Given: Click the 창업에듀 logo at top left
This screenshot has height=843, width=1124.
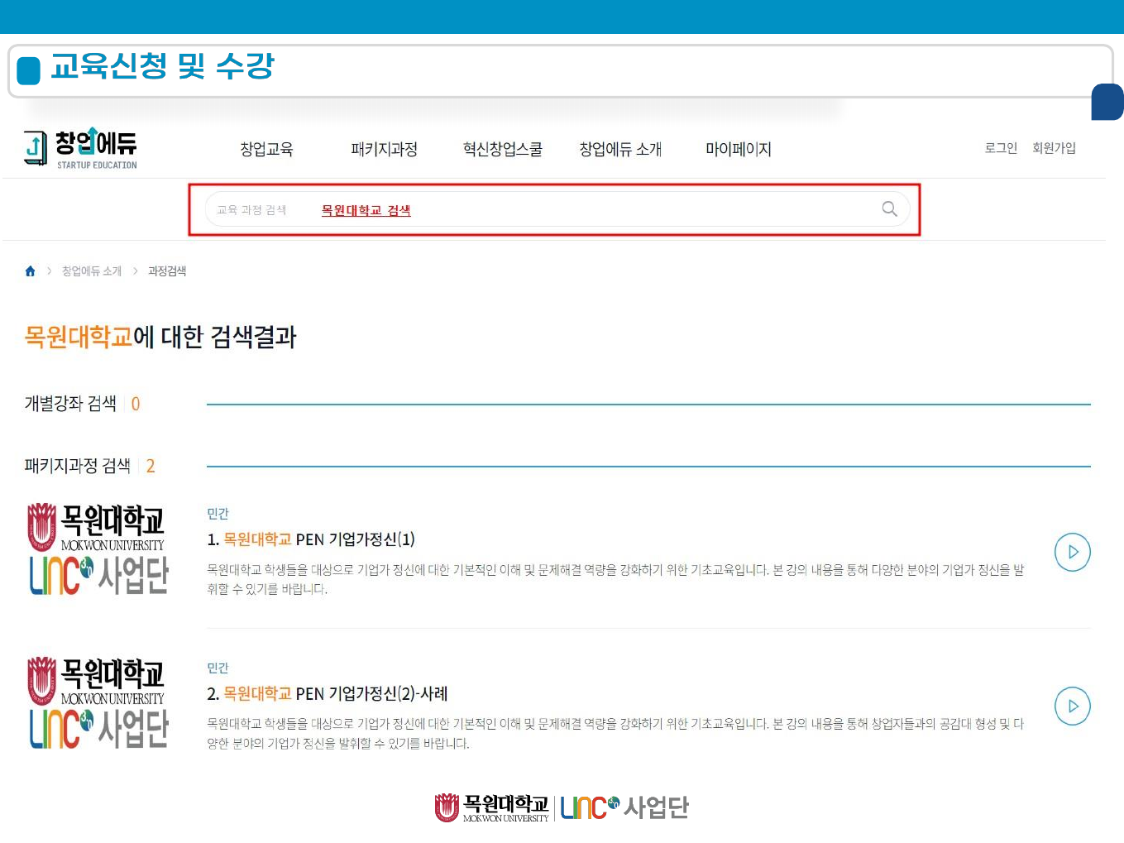Looking at the screenshot, I should coord(81,149).
